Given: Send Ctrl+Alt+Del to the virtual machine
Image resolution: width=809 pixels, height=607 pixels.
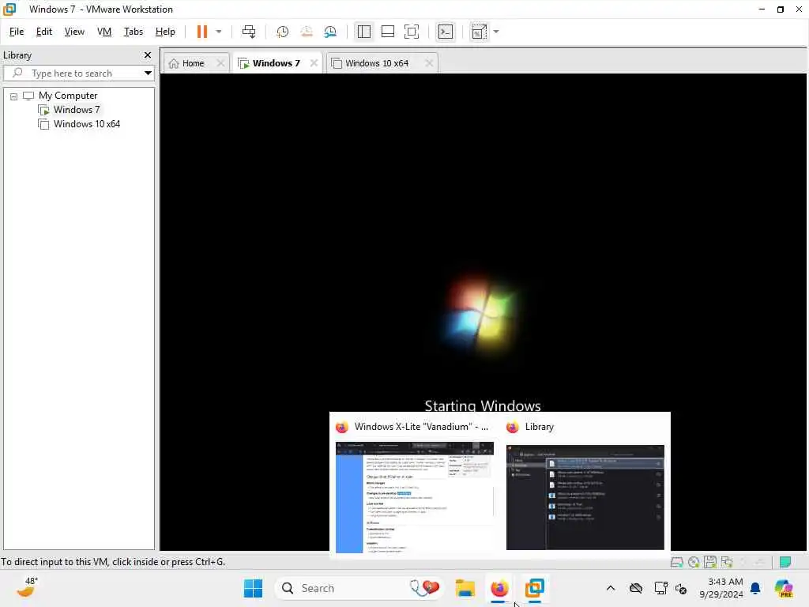Looking at the screenshot, I should coord(249,32).
